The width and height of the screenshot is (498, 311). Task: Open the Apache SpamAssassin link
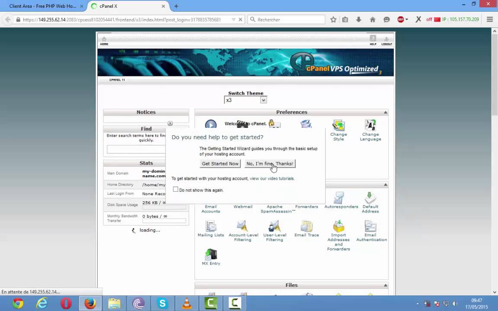pyautogui.click(x=278, y=209)
